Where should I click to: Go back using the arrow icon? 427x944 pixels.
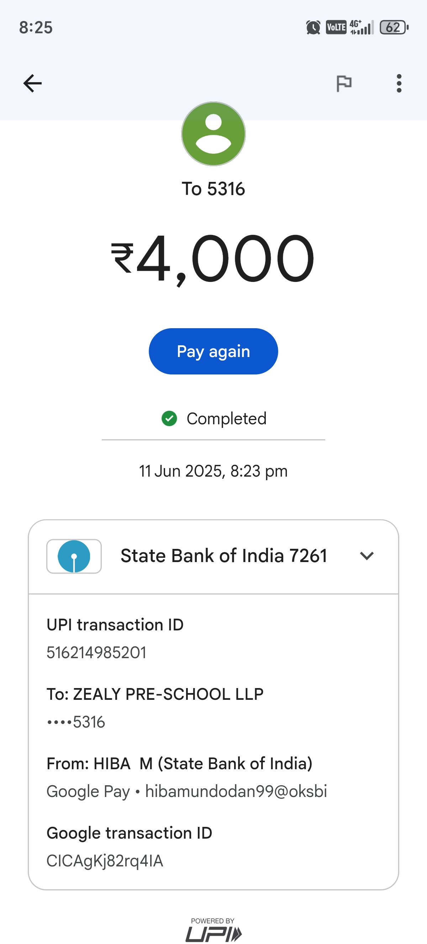click(x=33, y=83)
